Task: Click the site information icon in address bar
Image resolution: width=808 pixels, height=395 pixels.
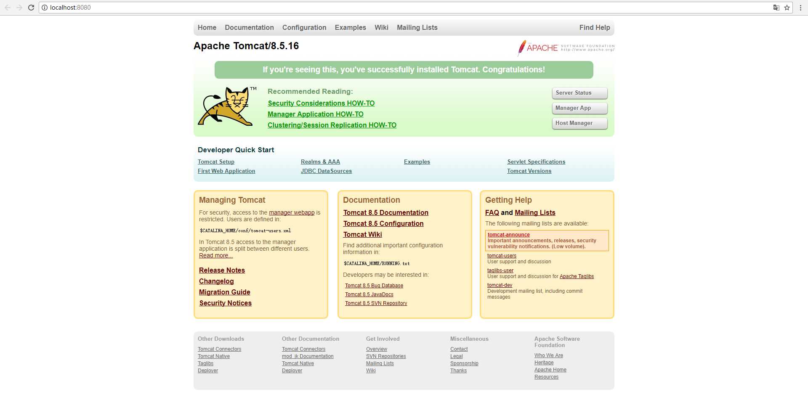Action: (45, 8)
